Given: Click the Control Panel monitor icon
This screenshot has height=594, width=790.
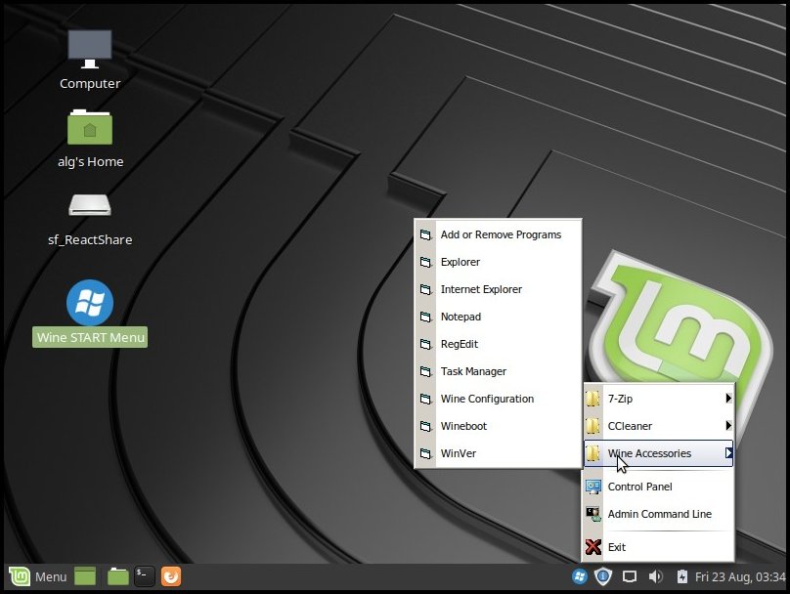Looking at the screenshot, I should point(593,487).
